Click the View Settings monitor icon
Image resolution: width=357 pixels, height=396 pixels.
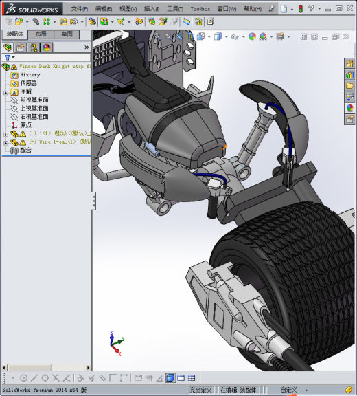pyautogui.click(x=280, y=37)
